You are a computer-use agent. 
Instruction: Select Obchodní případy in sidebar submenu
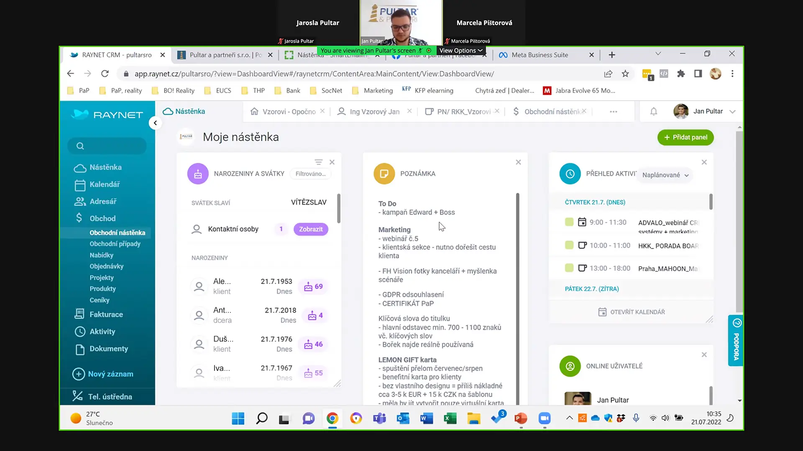(115, 244)
